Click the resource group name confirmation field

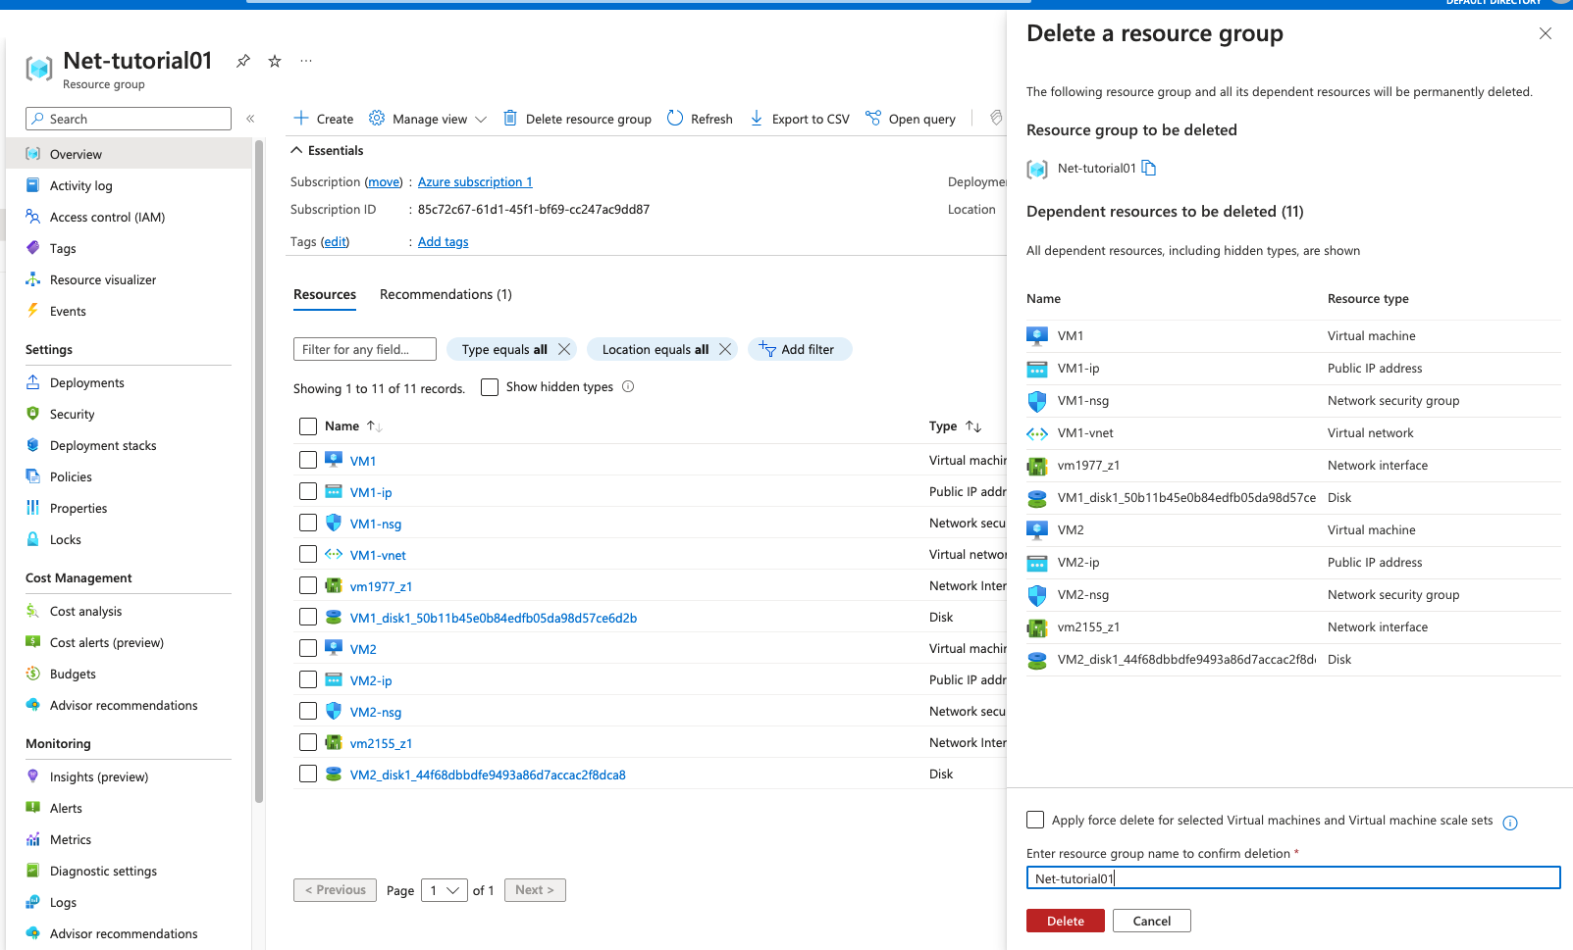1293,877
